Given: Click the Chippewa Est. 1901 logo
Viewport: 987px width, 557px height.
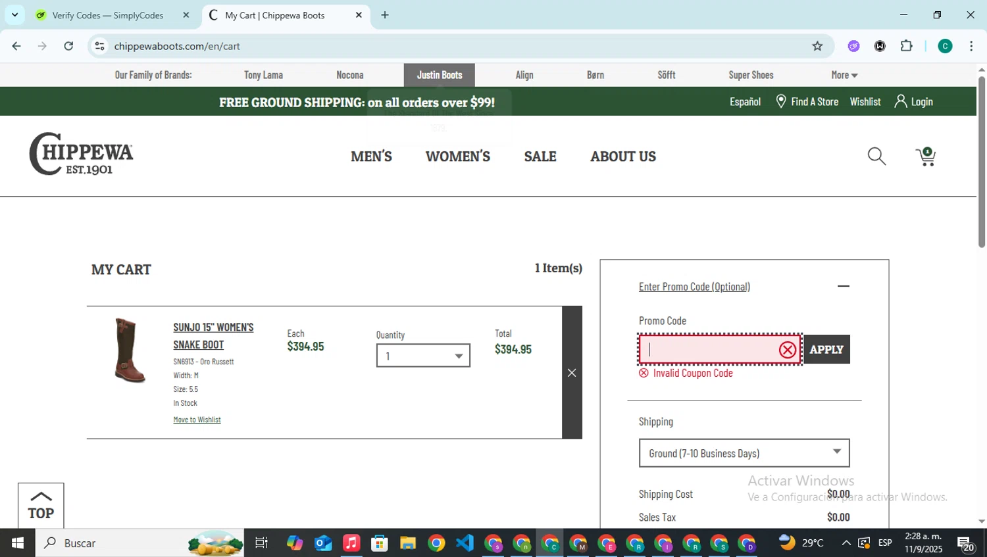Looking at the screenshot, I should [x=81, y=154].
